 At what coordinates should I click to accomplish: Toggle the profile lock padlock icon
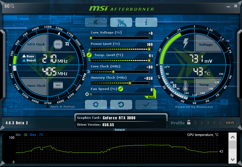coord(189,122)
